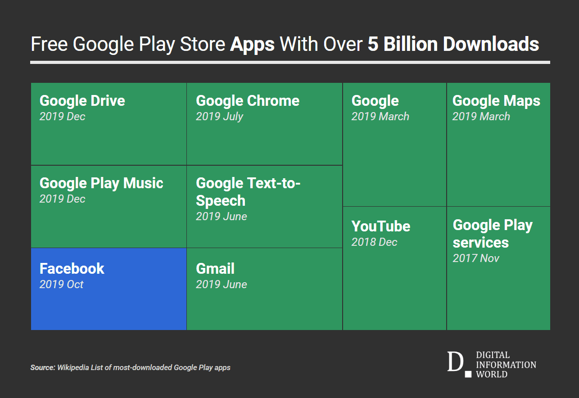Click the Digital Information World logo
The width and height of the screenshot is (579, 398).
tap(491, 364)
